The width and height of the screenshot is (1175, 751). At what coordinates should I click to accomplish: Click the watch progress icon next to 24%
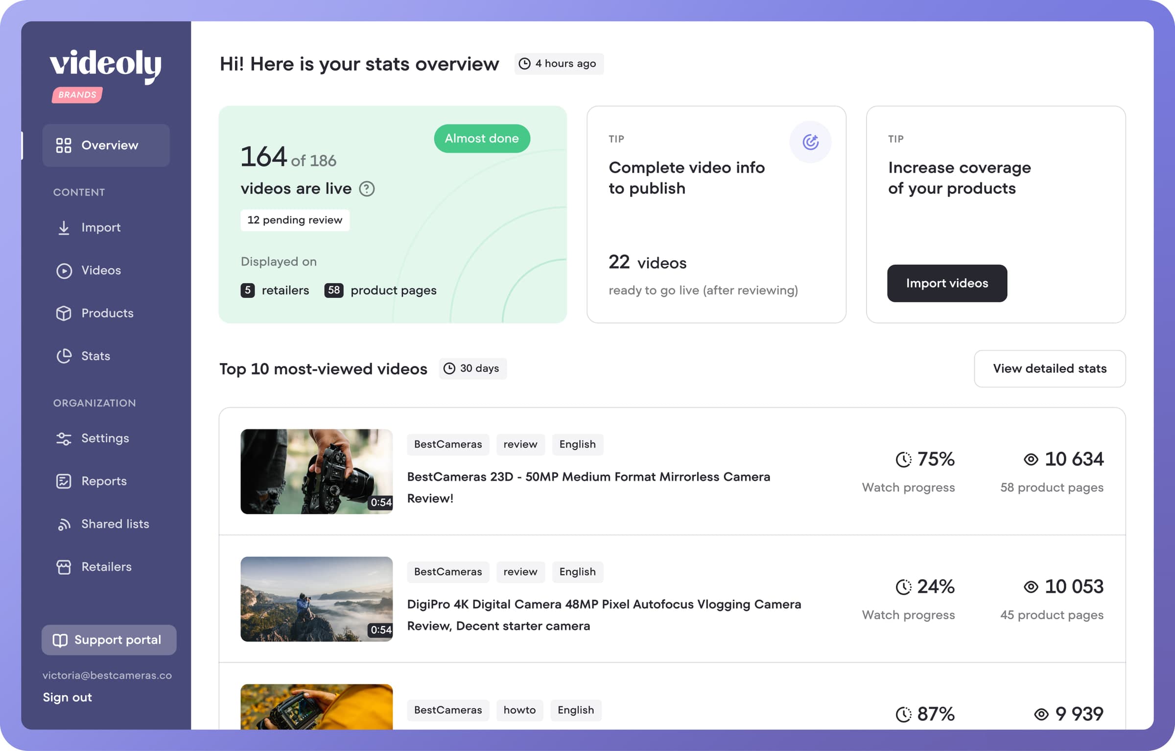coord(903,587)
